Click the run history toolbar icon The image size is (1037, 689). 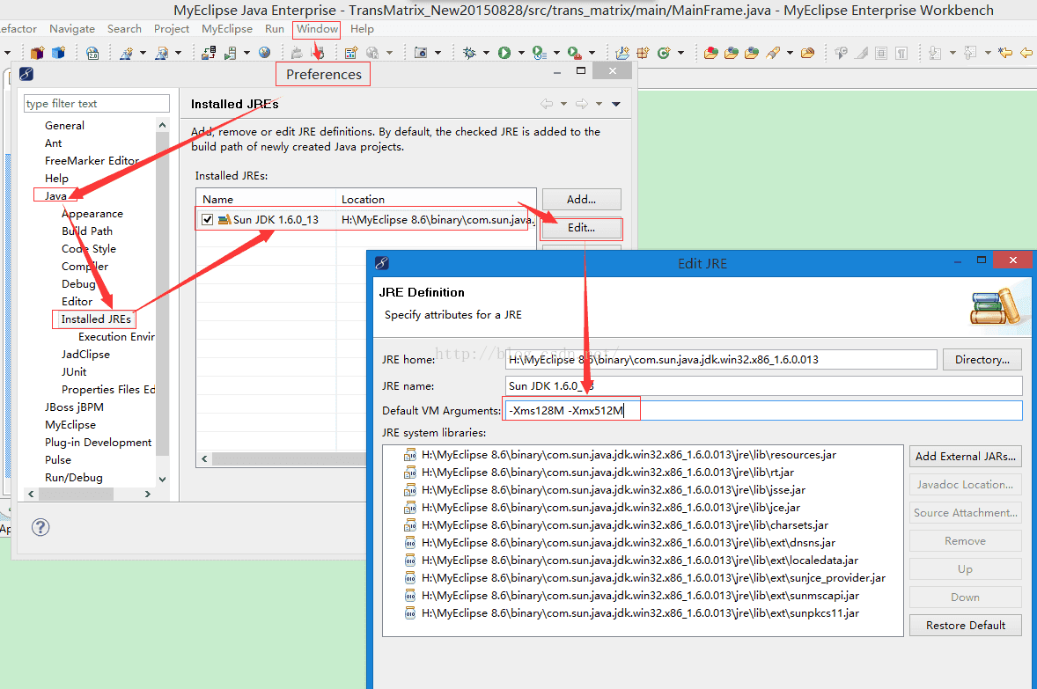pyautogui.click(x=540, y=53)
